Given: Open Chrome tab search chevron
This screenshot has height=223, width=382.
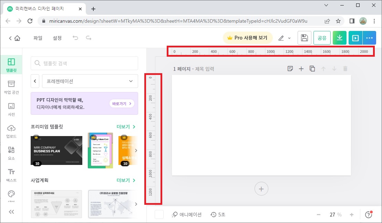Looking at the screenshot, I should tap(326, 5).
